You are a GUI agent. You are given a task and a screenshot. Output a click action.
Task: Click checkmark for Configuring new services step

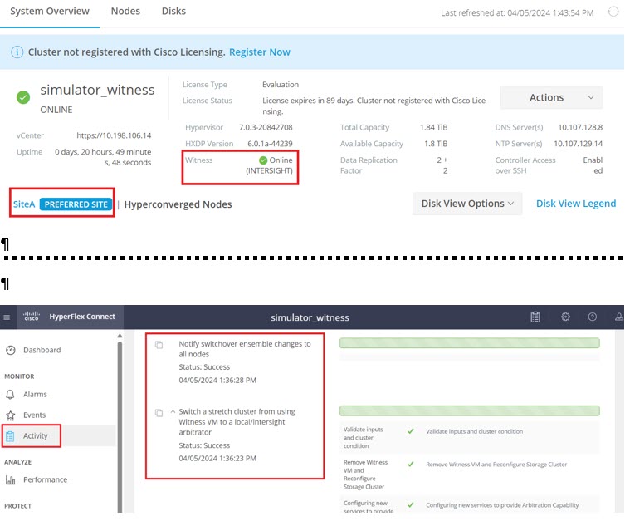[x=411, y=505]
